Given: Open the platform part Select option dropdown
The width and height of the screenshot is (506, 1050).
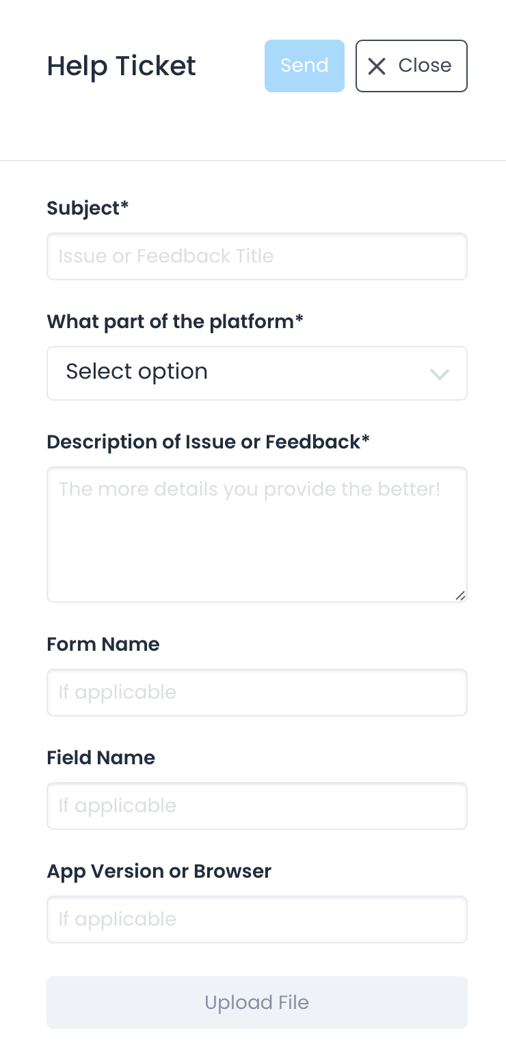Looking at the screenshot, I should [x=256, y=373].
